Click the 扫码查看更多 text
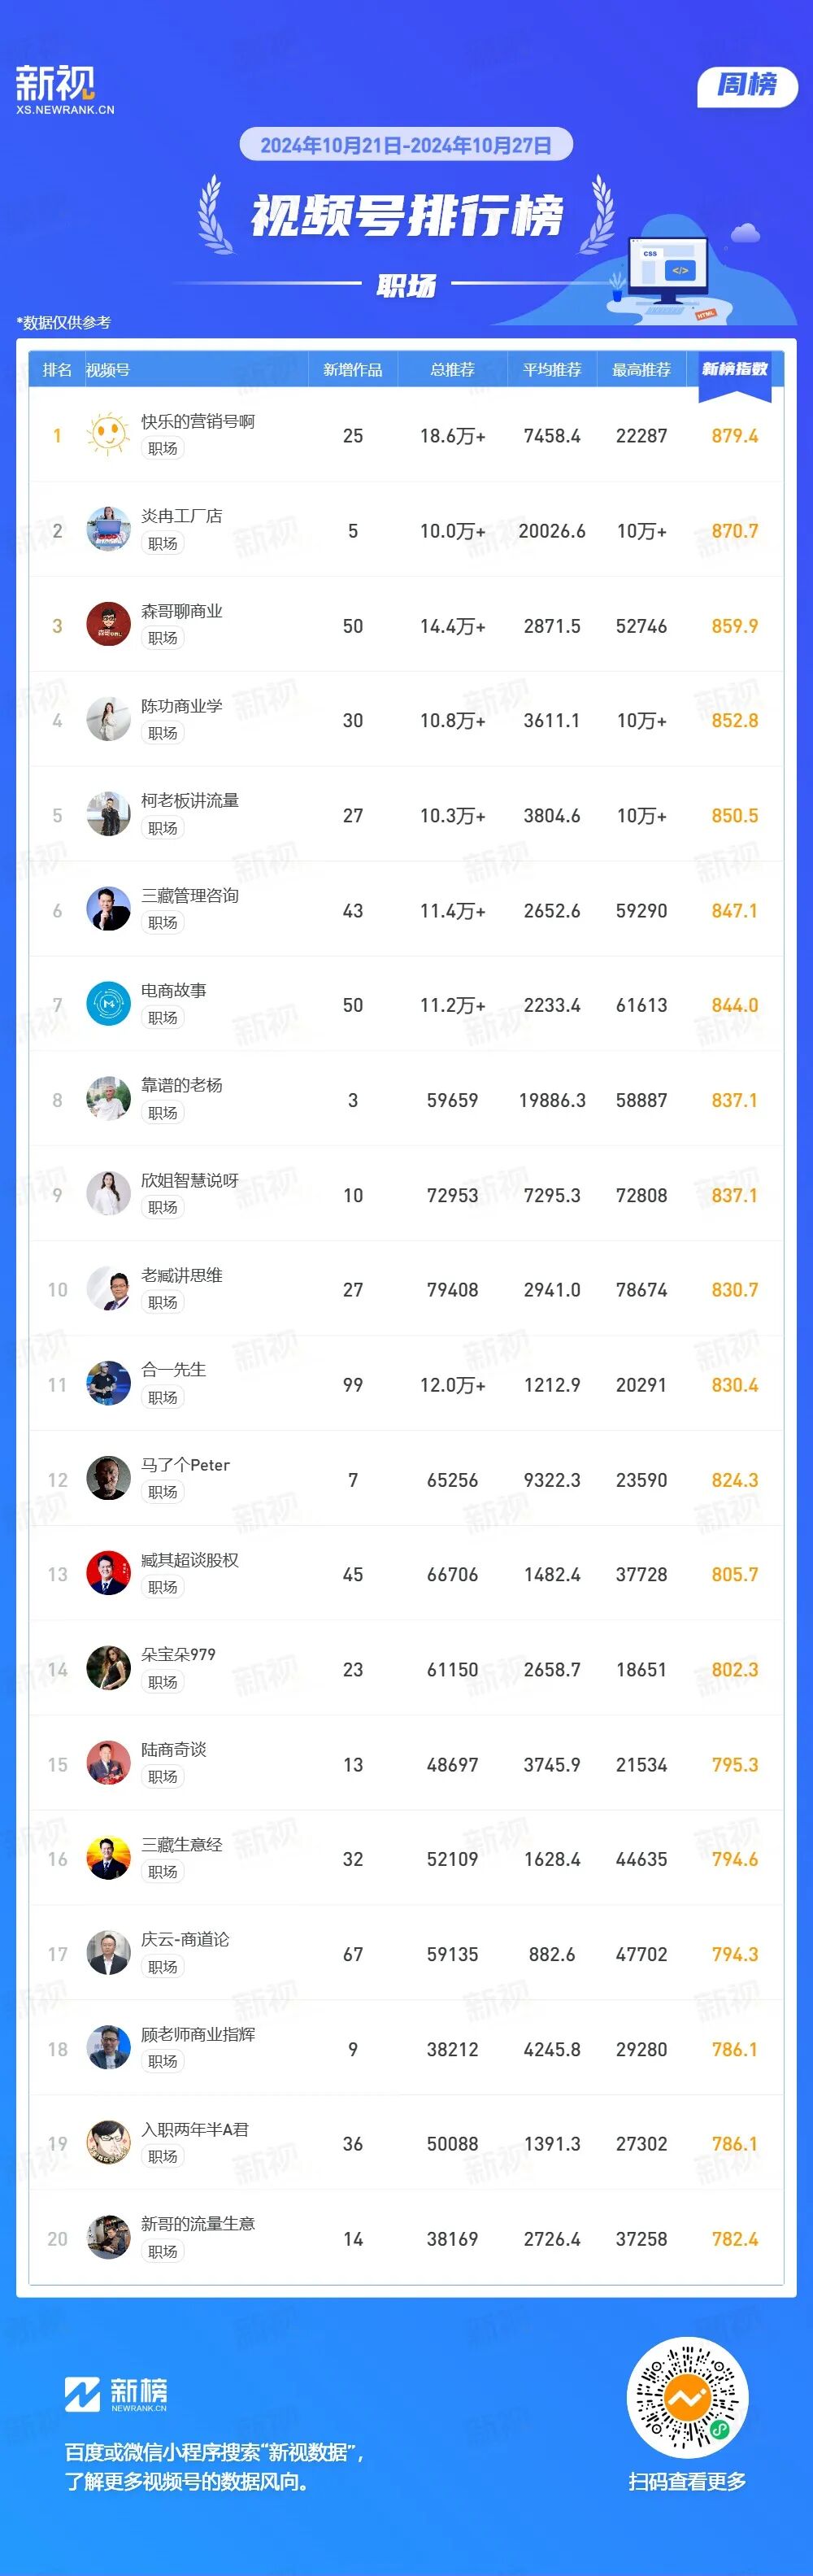Viewport: 813px width, 2576px height. (687, 2481)
